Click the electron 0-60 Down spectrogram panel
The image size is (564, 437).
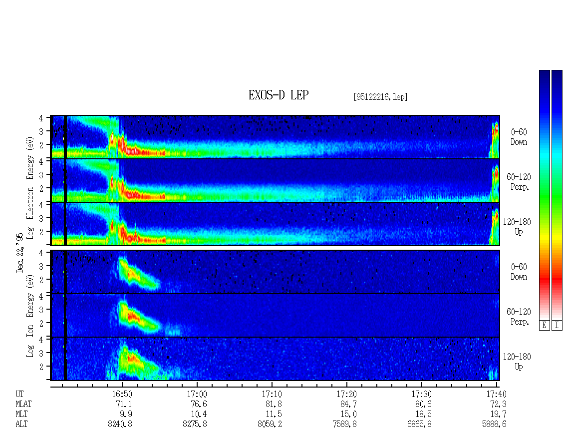(275, 137)
